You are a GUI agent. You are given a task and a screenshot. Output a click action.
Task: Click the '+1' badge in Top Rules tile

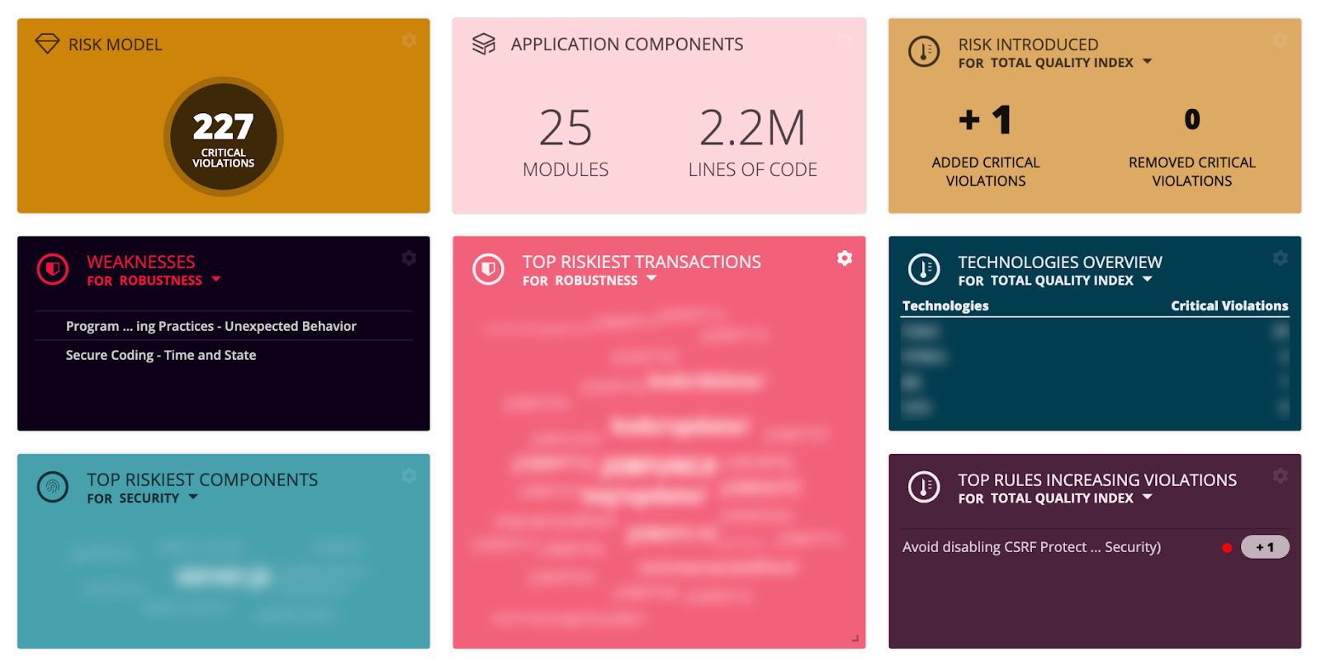1264,547
